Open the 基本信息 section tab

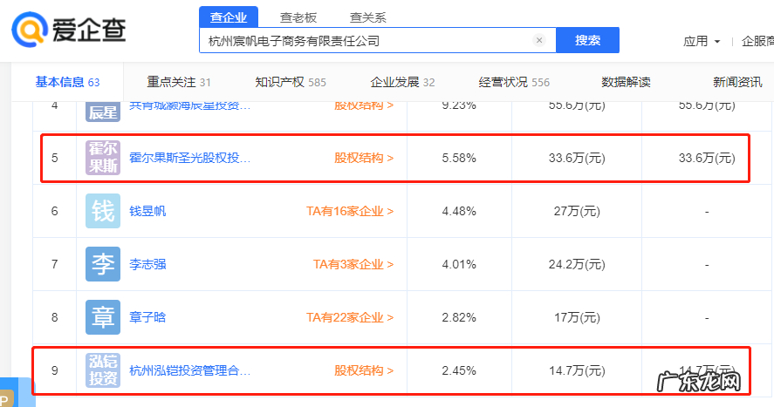pyautogui.click(x=67, y=82)
